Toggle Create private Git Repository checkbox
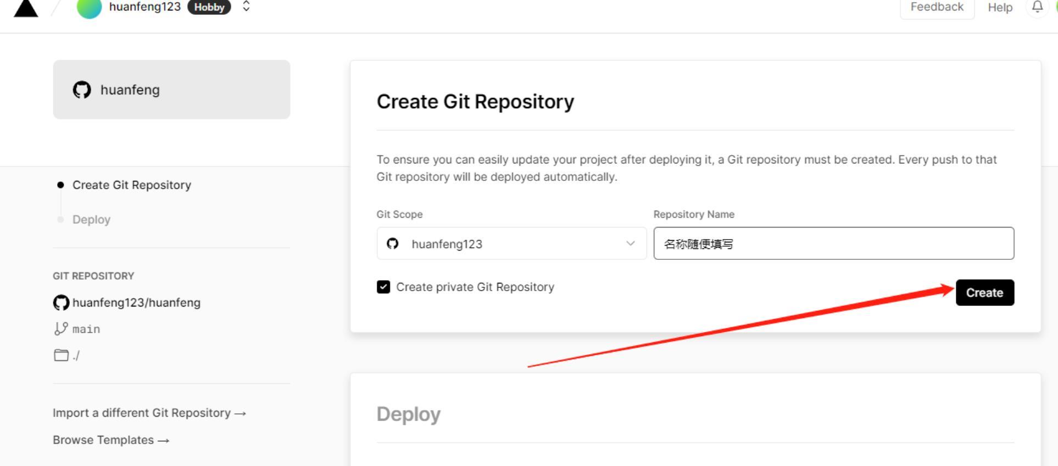 click(383, 287)
